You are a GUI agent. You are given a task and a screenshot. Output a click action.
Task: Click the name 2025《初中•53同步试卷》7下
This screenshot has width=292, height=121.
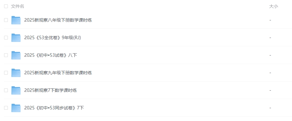[x=54, y=108]
